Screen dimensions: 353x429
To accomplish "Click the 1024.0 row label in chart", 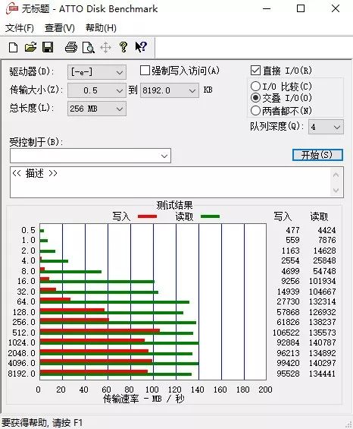I will [22, 342].
